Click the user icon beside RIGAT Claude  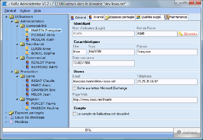pos(27,81)
